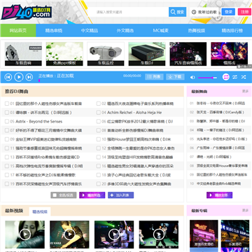Click the purple 播放所选 button
The height and width of the screenshot is (252, 252).
(x=92, y=195)
